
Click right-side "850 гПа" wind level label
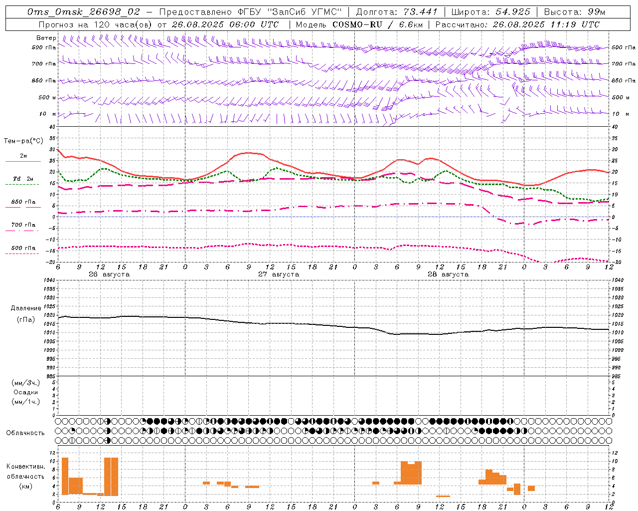(x=624, y=80)
